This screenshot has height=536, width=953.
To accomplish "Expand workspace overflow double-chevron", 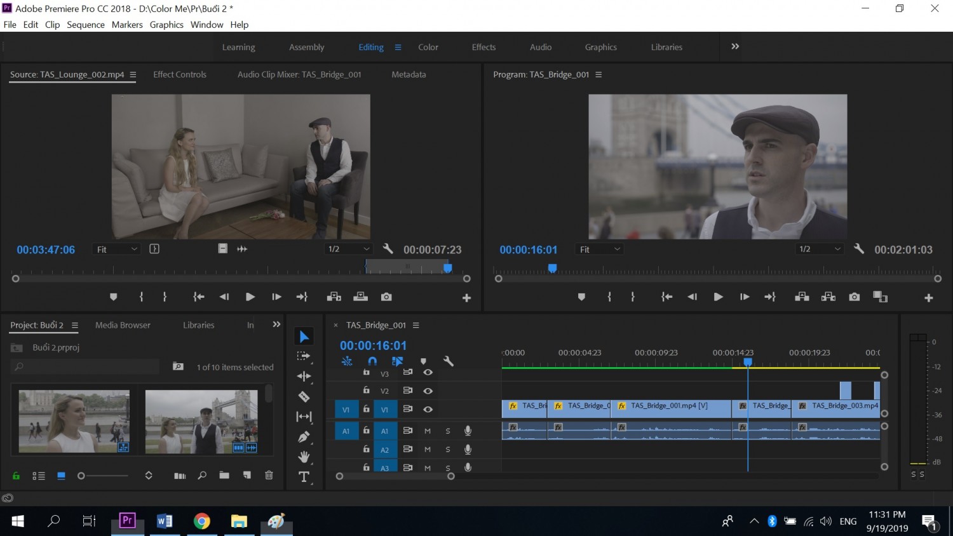I will 735,46.
